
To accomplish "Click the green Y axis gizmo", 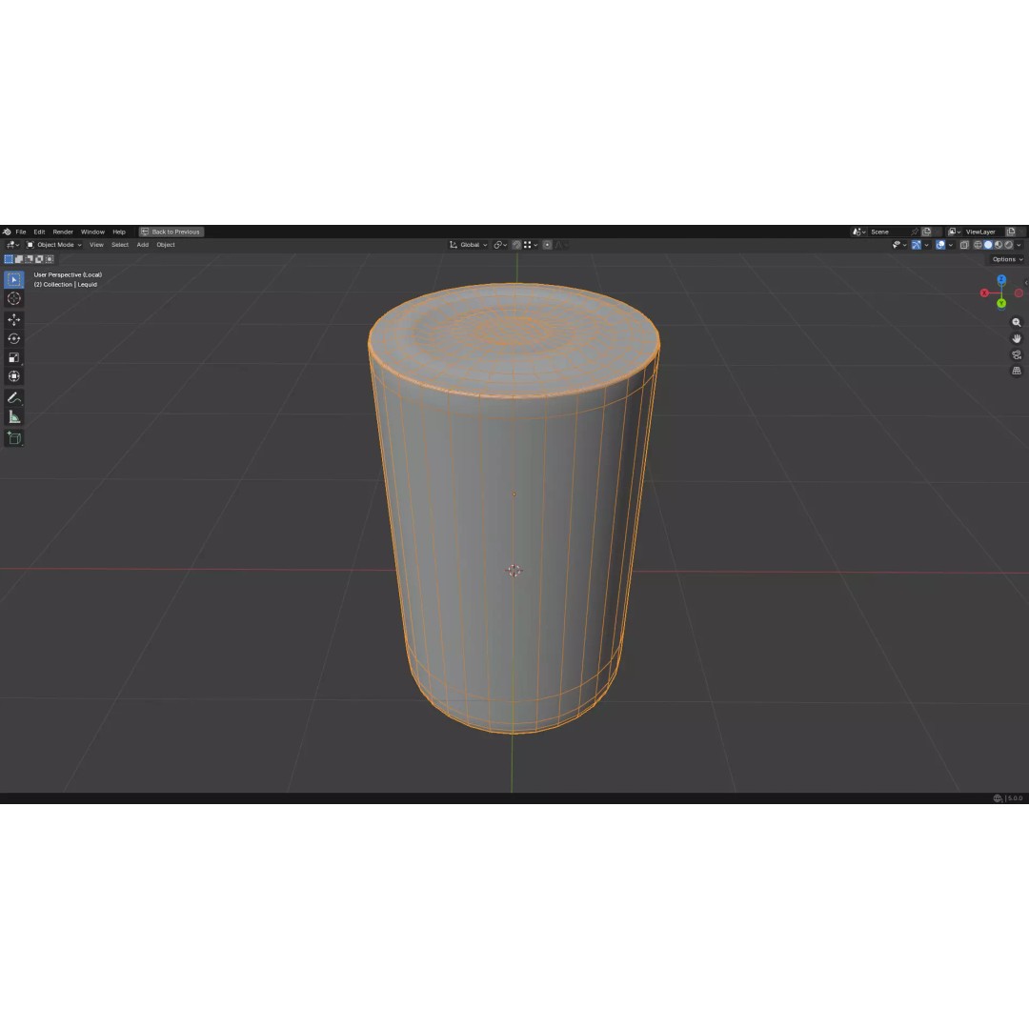I will [x=1001, y=303].
